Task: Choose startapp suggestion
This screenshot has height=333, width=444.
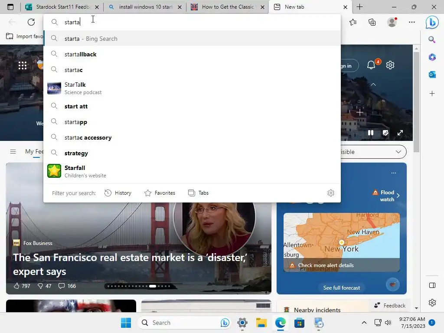Action: tap(192, 122)
